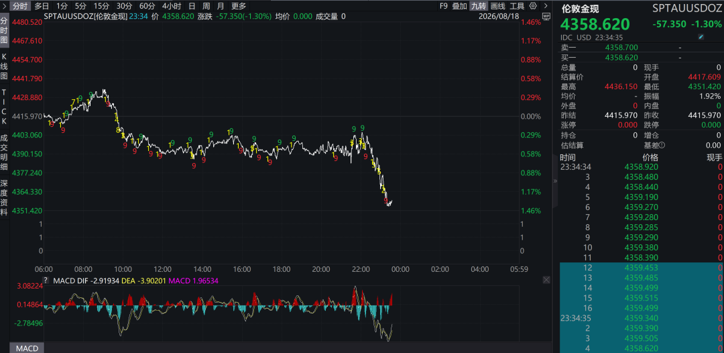Open chart settings gear icon
The image size is (724, 353).
pos(533,6)
